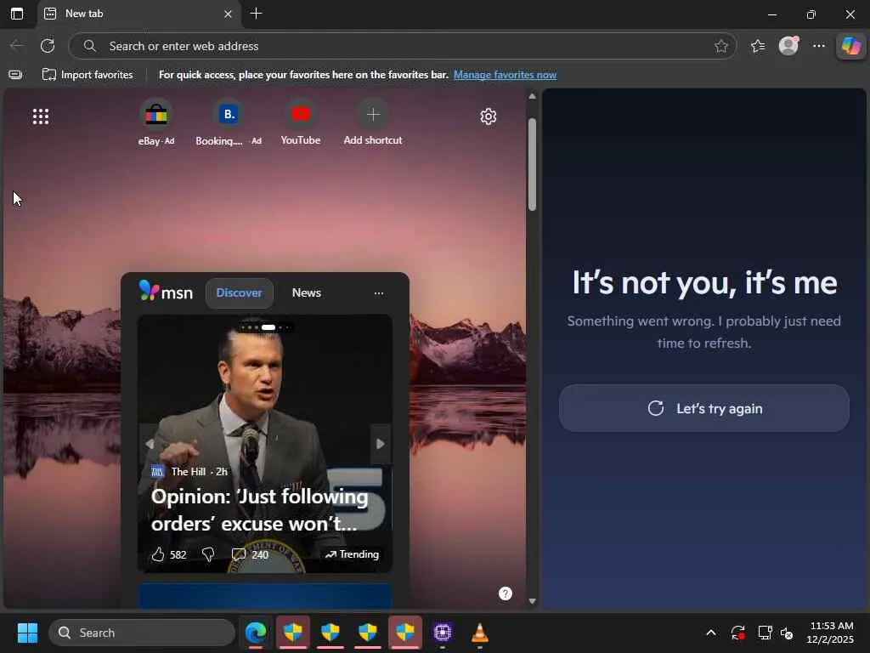Switch to the News tab

point(306,292)
